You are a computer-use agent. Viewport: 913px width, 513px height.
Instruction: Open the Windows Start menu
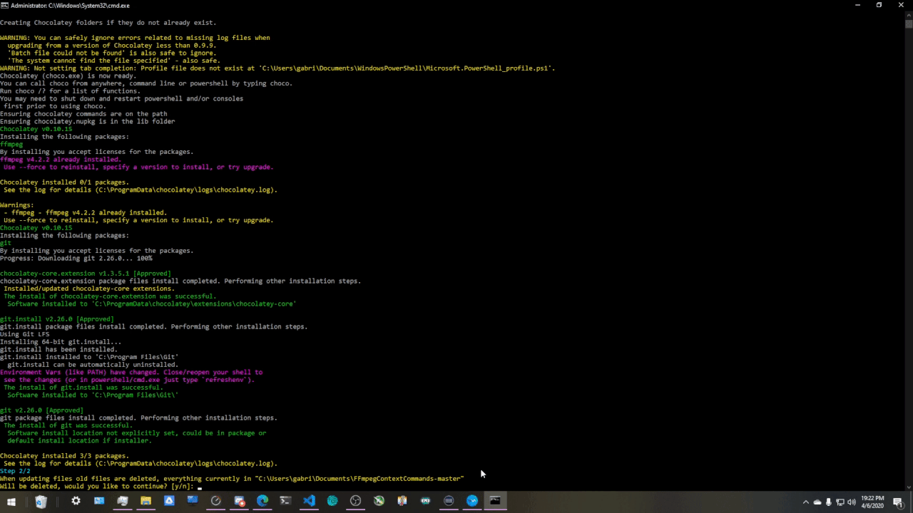point(11,501)
